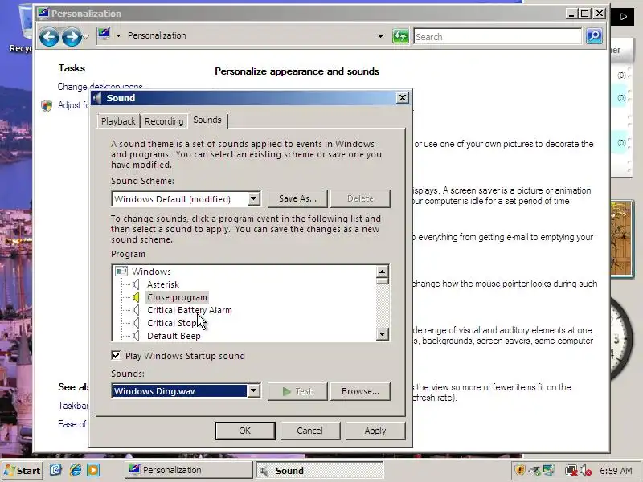This screenshot has width=643, height=482.
Task: Click the Sound dialog title bar icon
Action: click(x=96, y=98)
